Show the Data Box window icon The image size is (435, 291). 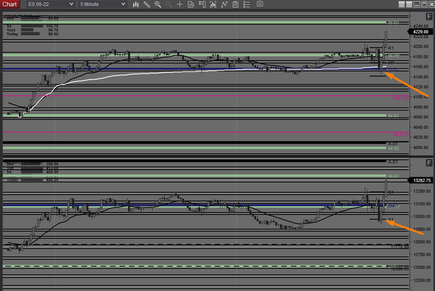191,4
